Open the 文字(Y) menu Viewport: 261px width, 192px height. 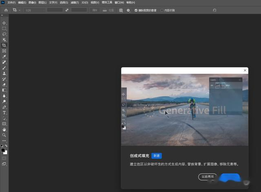point(53,3)
